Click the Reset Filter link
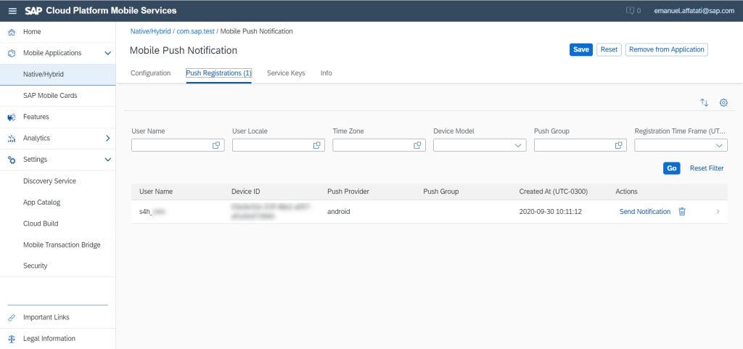The image size is (743, 349). point(707,168)
